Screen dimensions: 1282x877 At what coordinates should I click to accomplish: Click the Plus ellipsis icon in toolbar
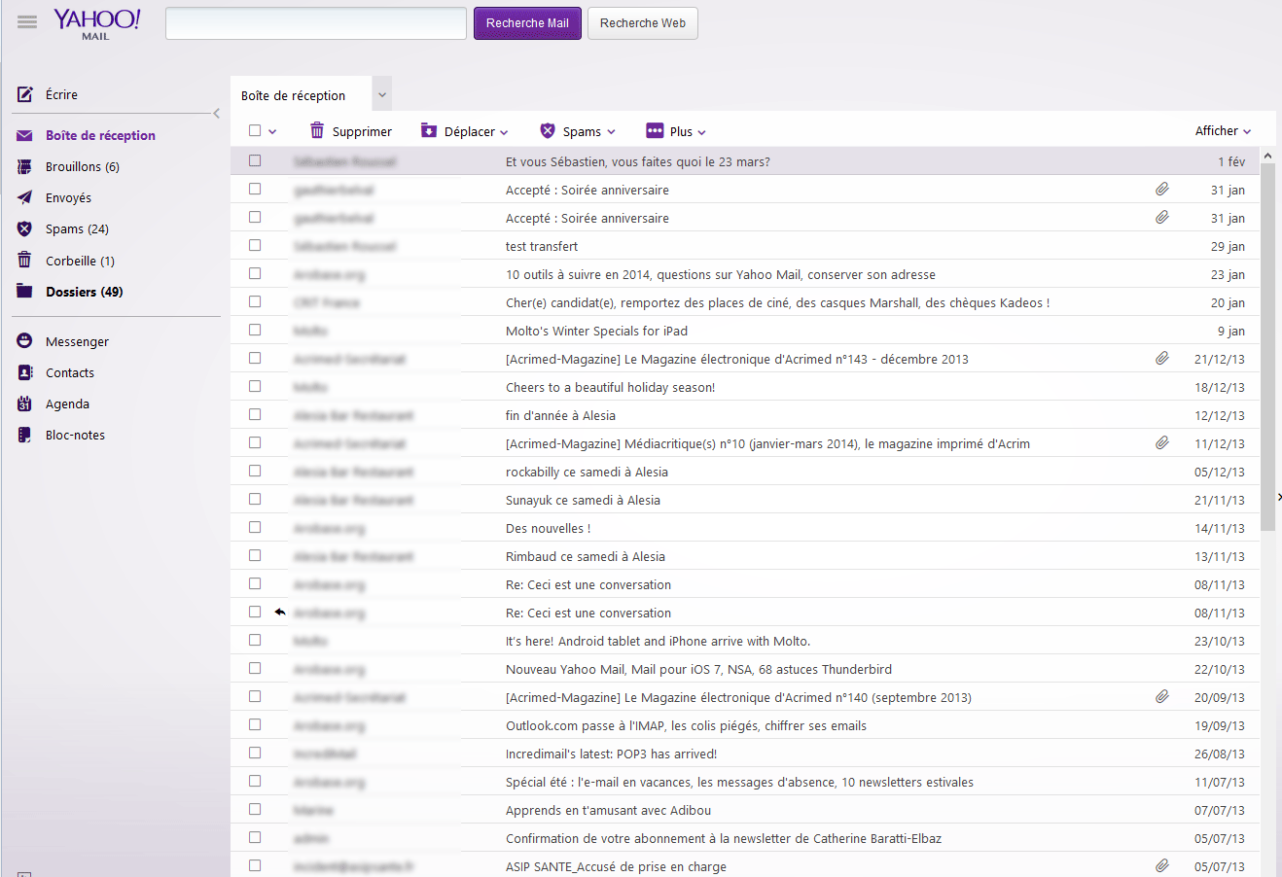pos(655,130)
